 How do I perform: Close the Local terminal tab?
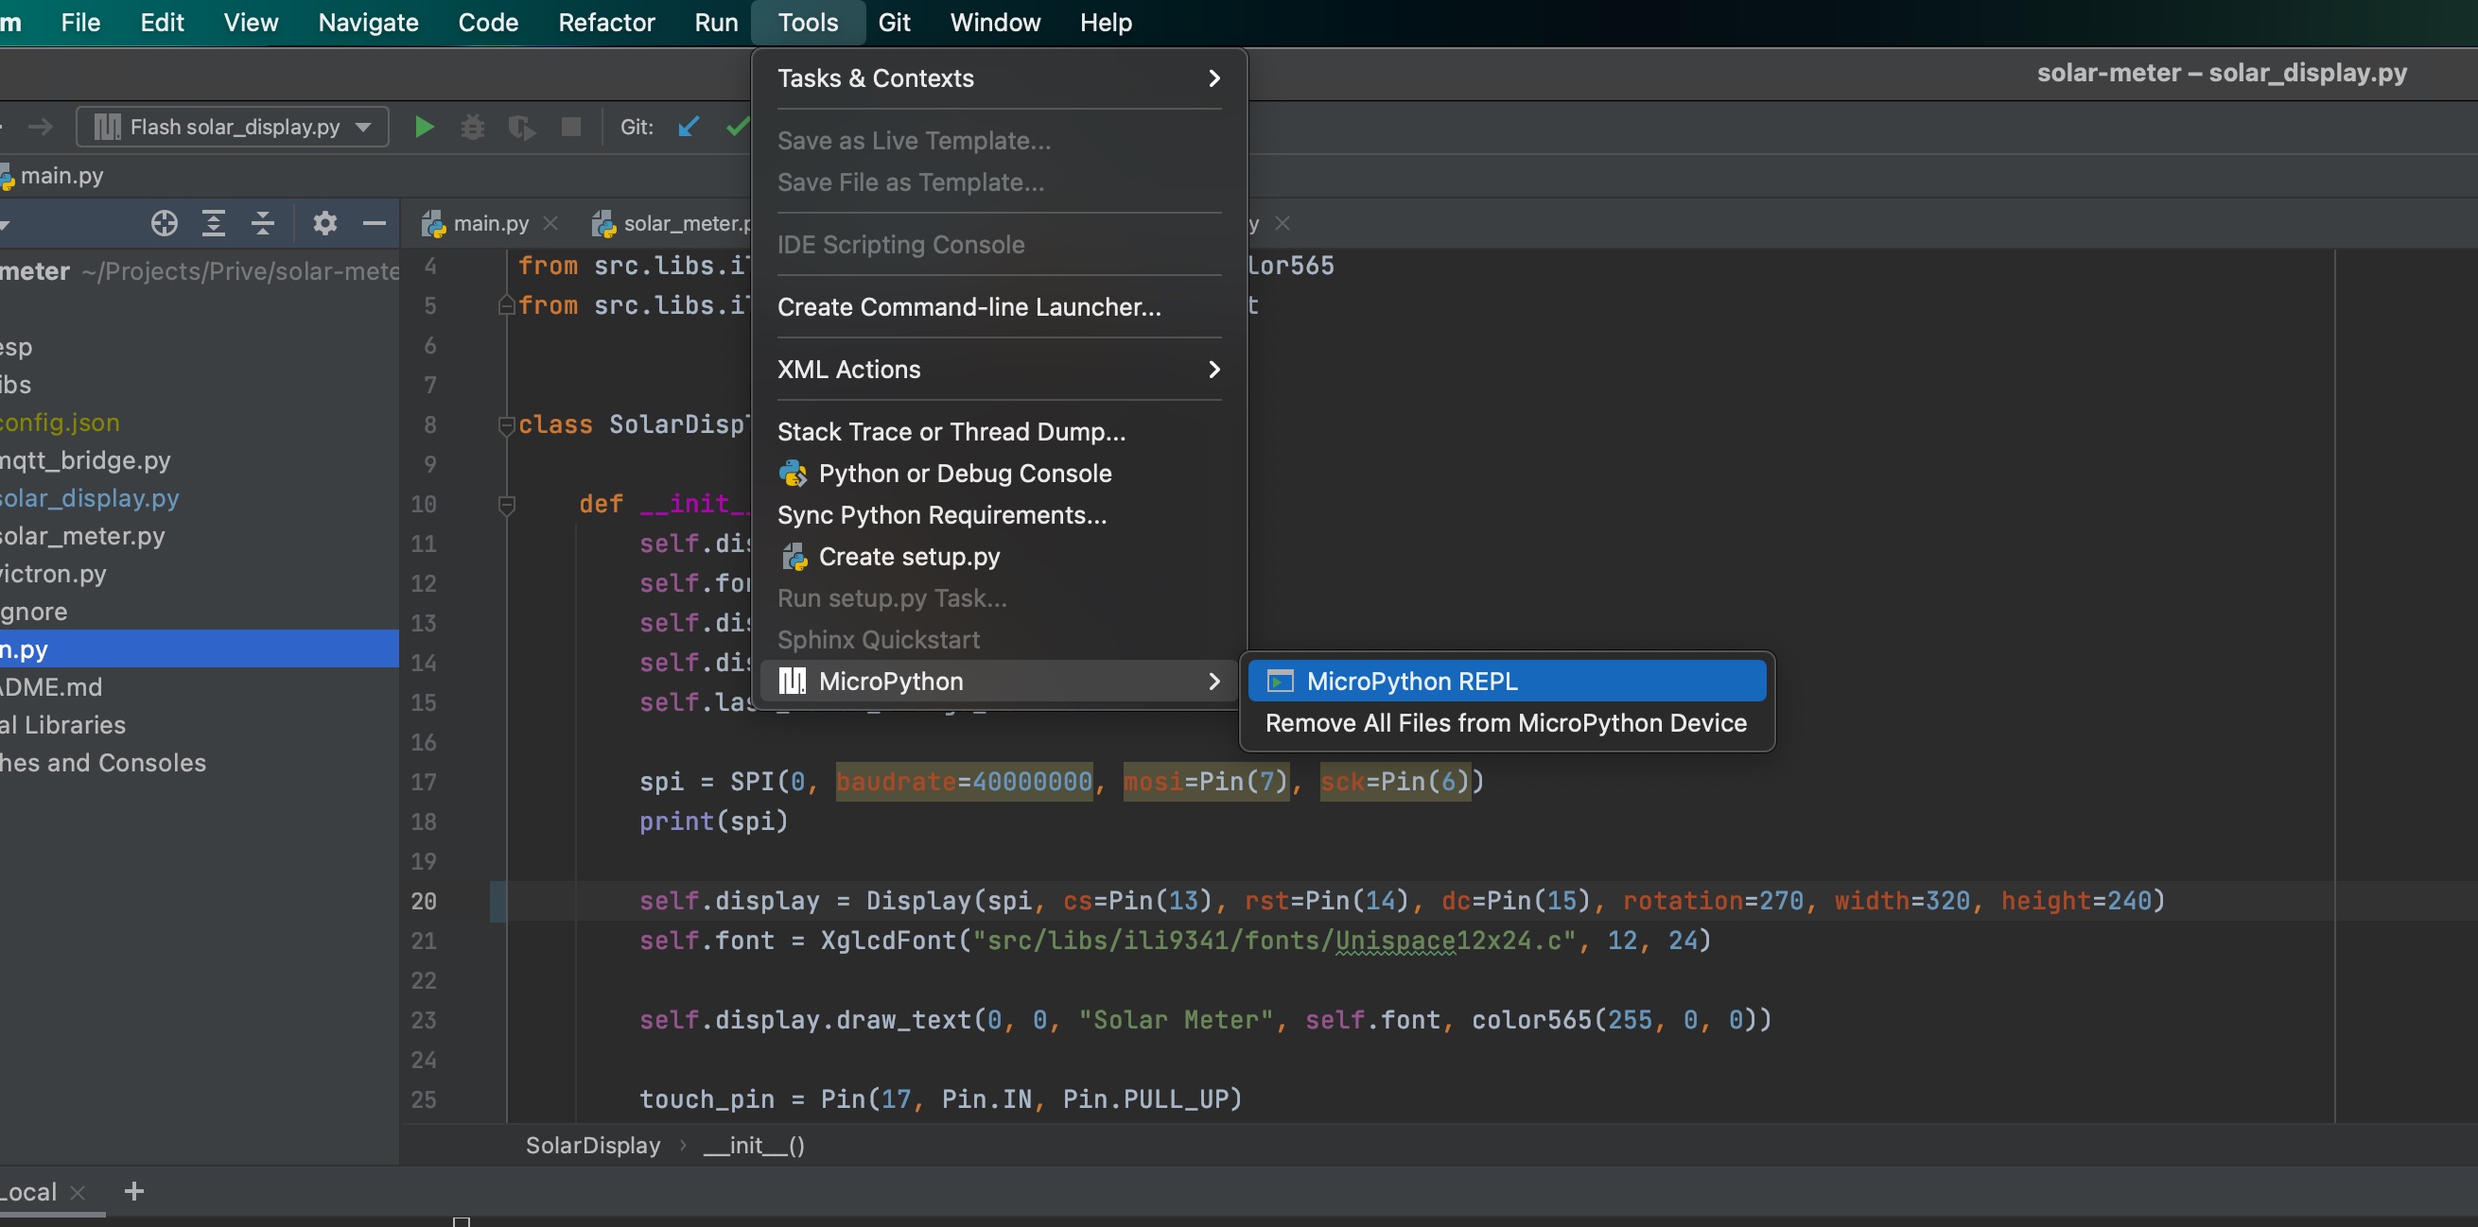point(78,1192)
